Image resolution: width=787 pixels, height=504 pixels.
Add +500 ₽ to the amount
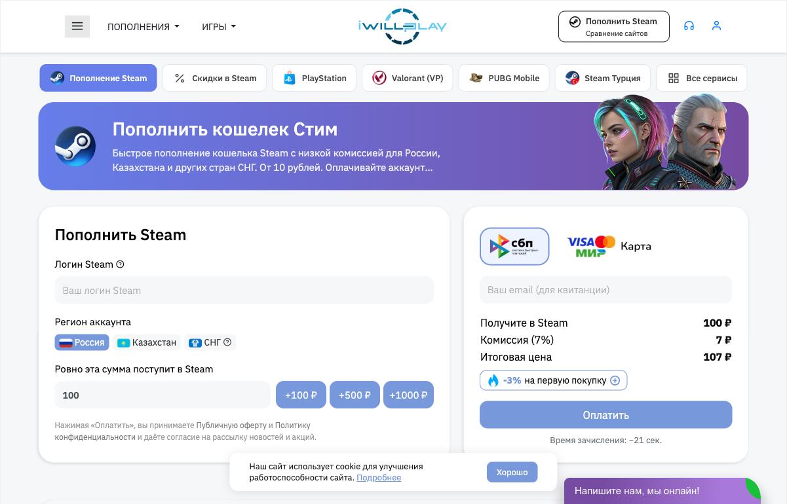(x=355, y=395)
